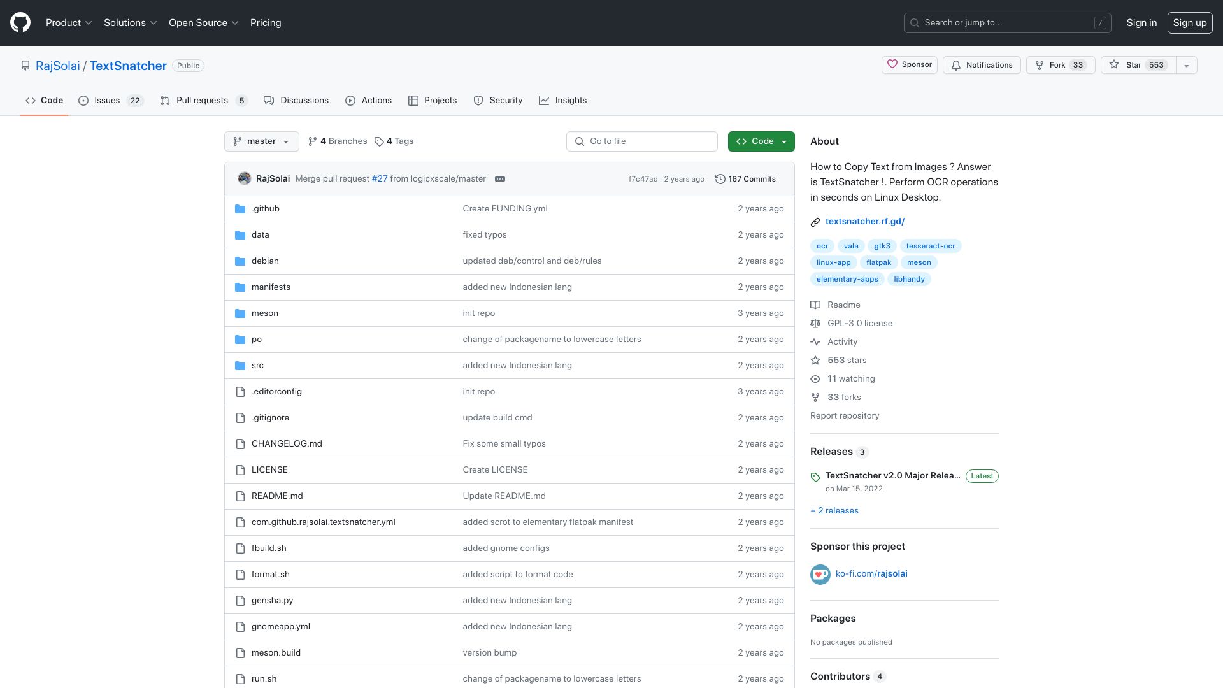Image resolution: width=1223 pixels, height=688 pixels.
Task: Switch to the Discussions tab
Action: click(296, 101)
